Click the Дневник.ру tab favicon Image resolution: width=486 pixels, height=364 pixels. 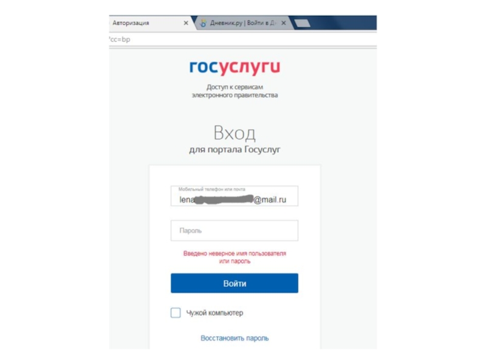[204, 23]
